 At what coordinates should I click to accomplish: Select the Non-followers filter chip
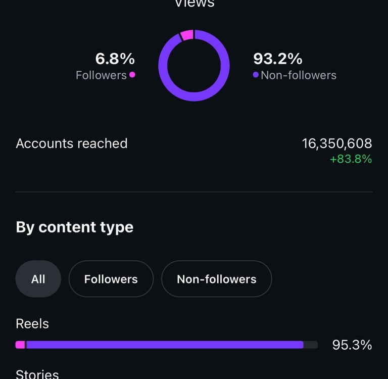(x=216, y=279)
